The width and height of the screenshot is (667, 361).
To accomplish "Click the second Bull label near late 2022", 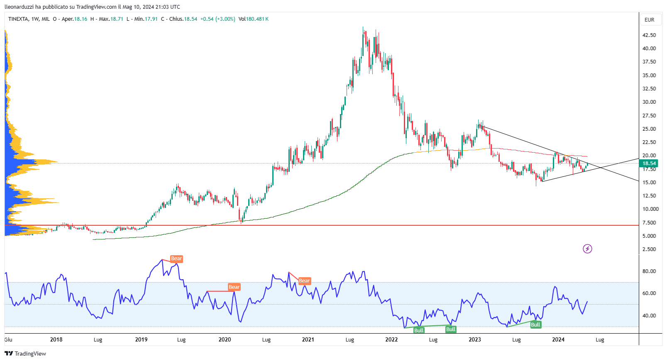I will pyautogui.click(x=451, y=329).
